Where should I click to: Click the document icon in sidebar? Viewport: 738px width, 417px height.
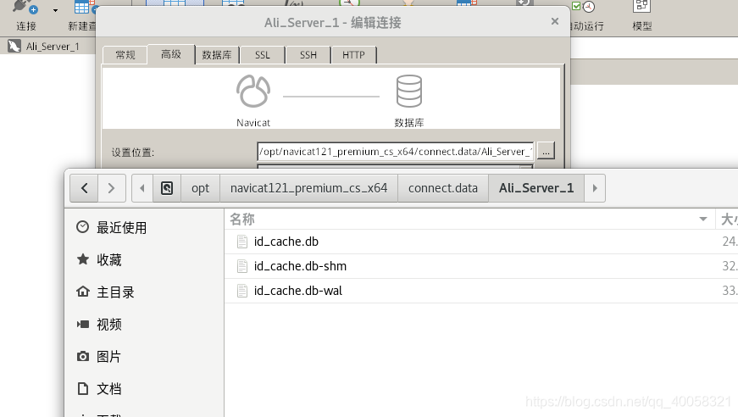tap(83, 389)
